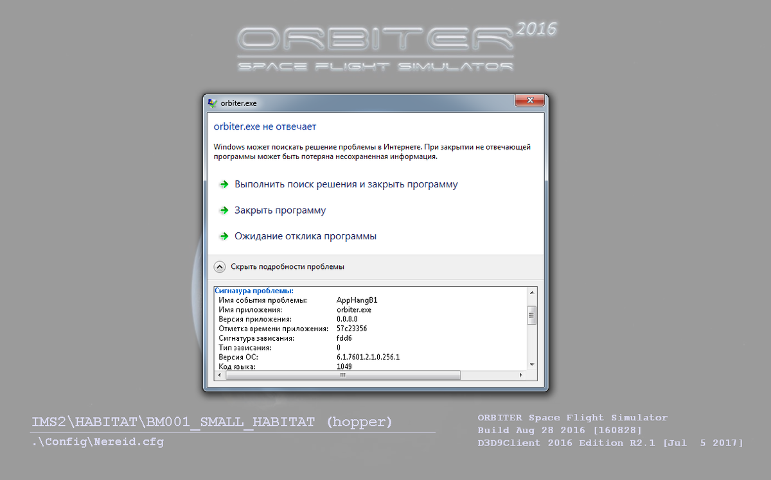Image resolution: width=771 pixels, height=480 pixels.
Task: Select 'orbiter.exe' application name value
Action: (354, 310)
